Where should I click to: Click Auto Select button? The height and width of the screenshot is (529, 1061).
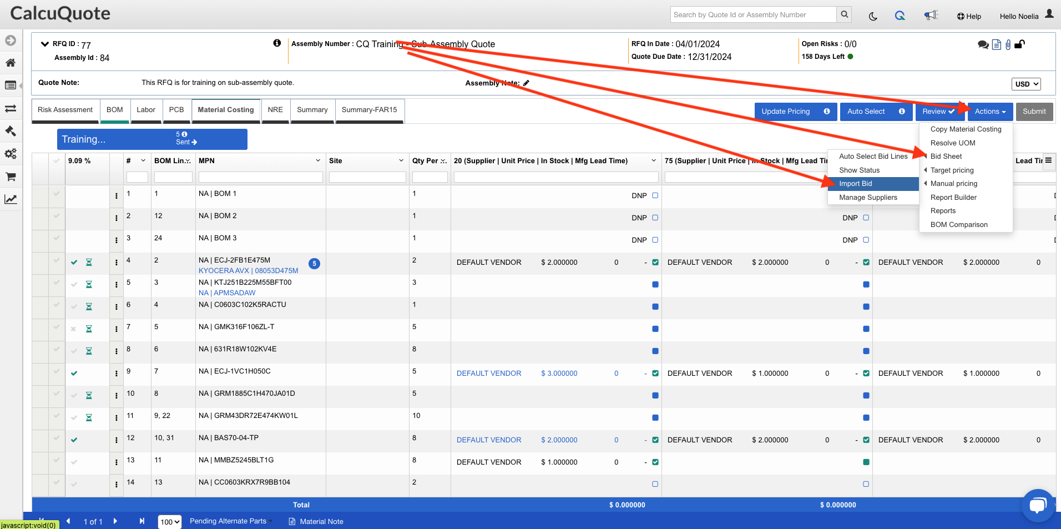click(x=876, y=112)
